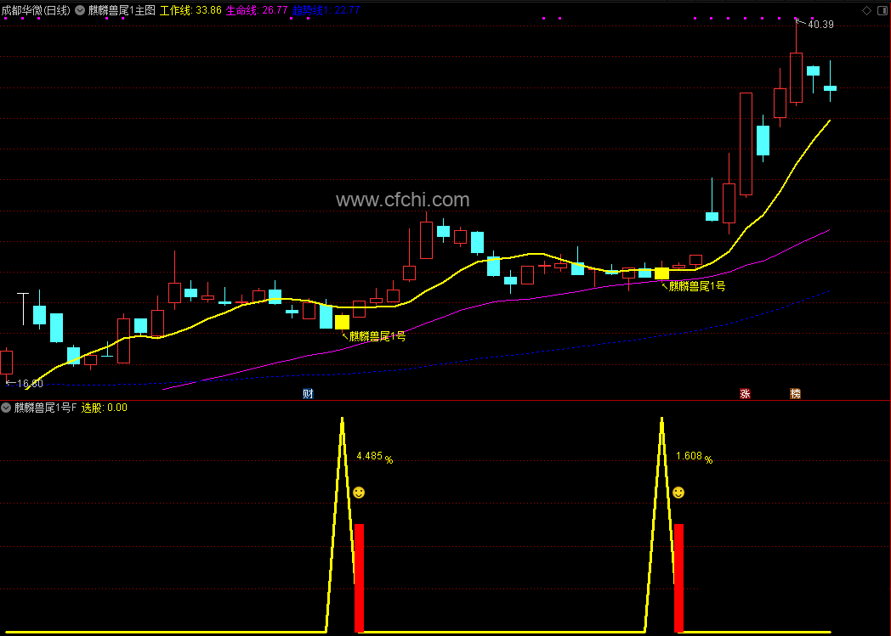Screen dimensions: 891x636
Task: Select the first yellow signal candle
Action: point(342,323)
